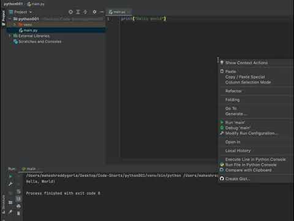Click the 'Hello, World!' output line

tap(40, 182)
